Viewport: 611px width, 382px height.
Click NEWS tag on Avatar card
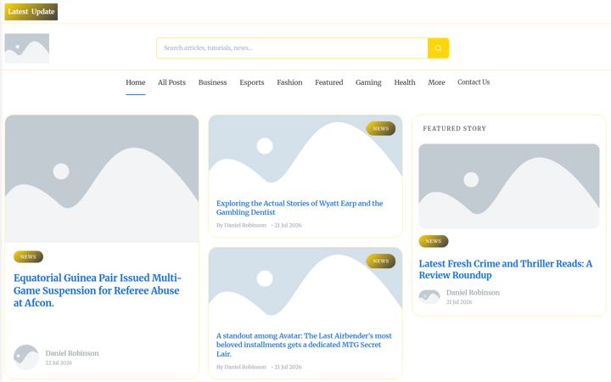click(381, 261)
